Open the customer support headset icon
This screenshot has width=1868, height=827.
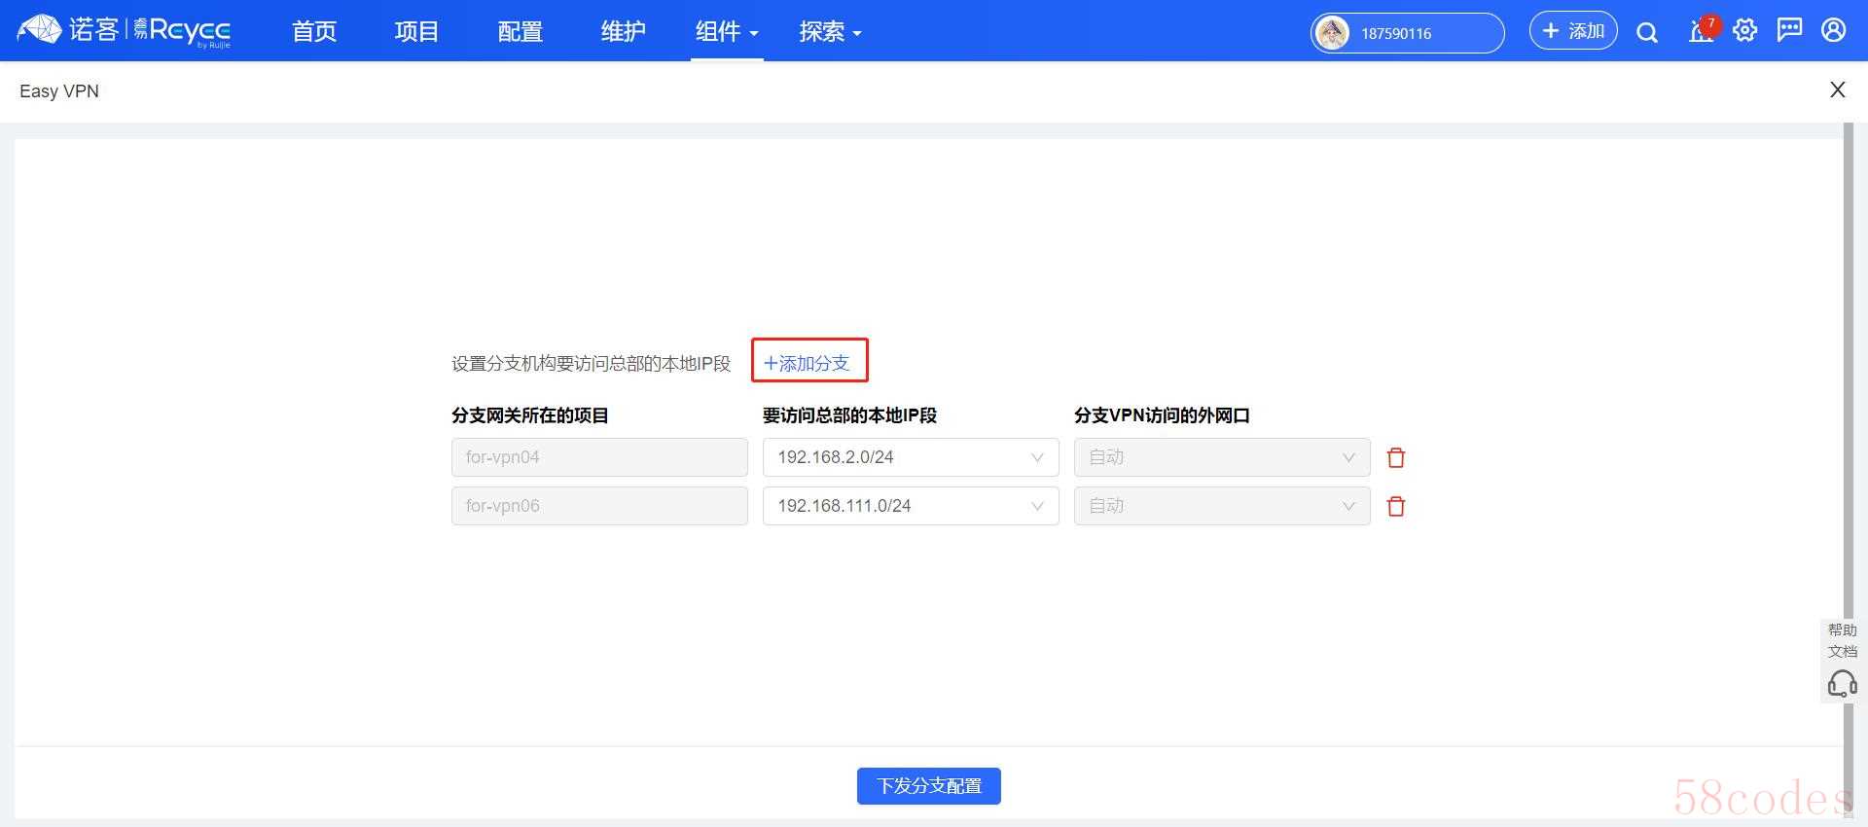(x=1842, y=683)
